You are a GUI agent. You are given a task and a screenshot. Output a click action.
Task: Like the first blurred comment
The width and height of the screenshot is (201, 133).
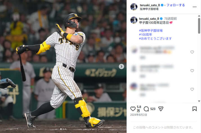[x=192, y=52]
